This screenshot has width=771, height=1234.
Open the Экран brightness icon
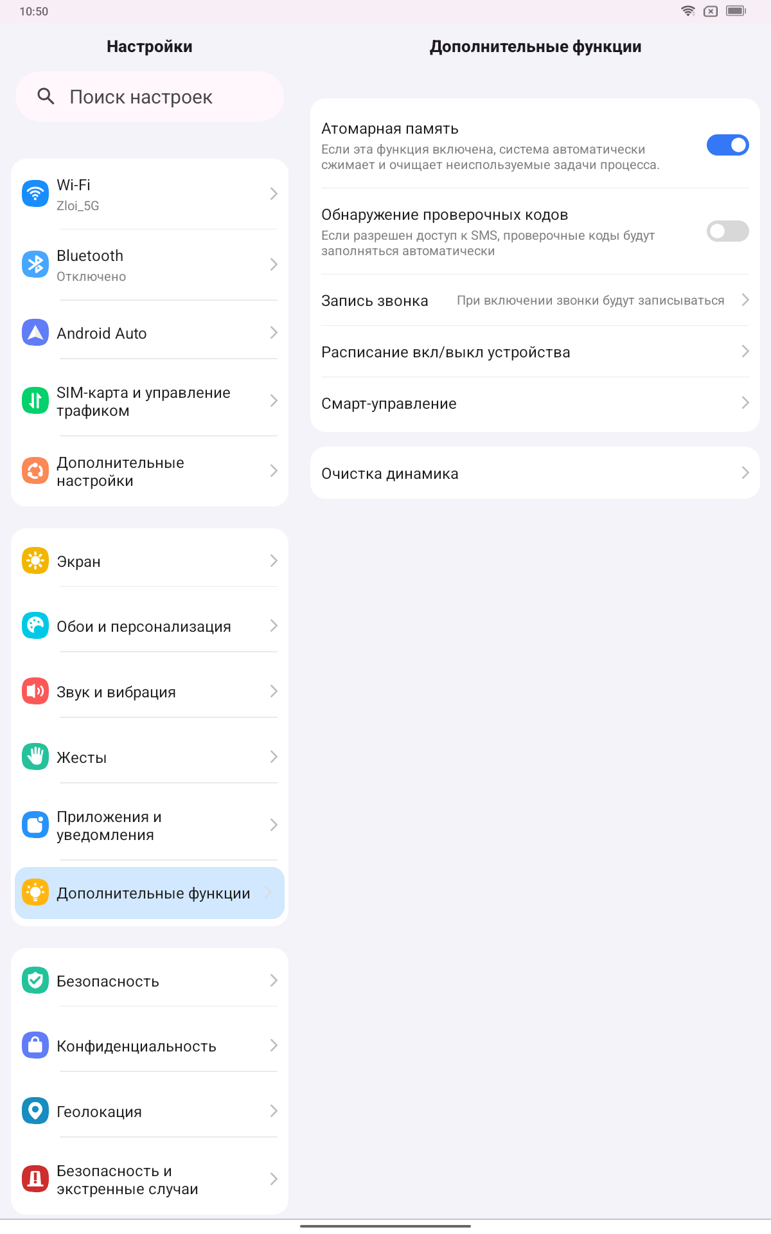(35, 560)
